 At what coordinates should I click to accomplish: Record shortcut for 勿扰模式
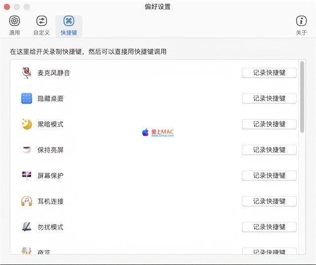pos(269,227)
